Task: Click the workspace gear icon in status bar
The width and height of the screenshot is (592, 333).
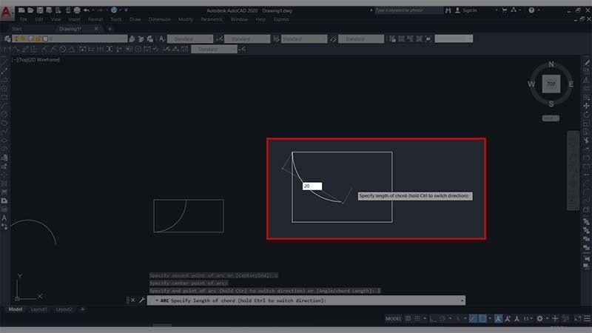Action: [x=539, y=318]
